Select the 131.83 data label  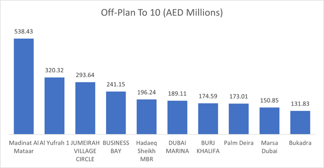300,105
